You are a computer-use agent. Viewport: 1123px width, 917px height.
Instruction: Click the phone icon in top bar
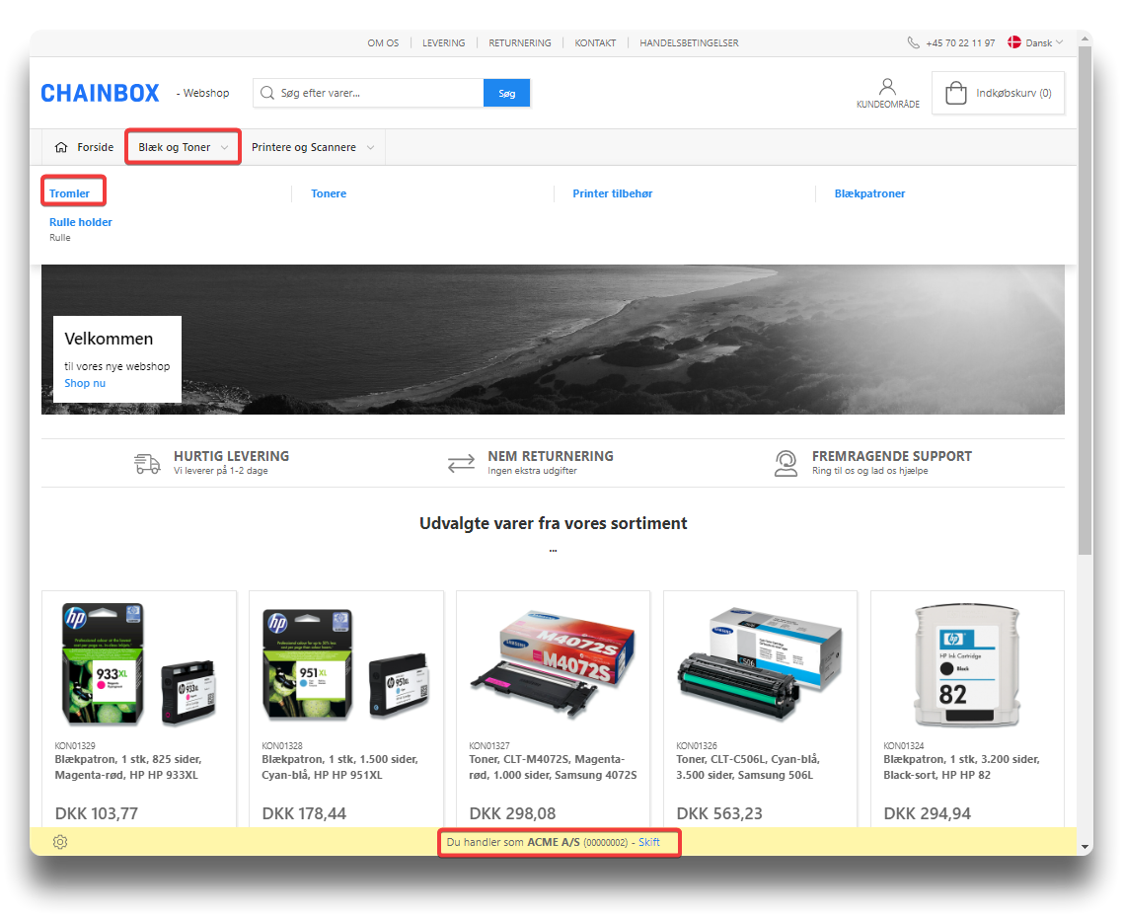point(913,43)
